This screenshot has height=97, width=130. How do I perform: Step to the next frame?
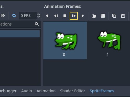[x=74, y=16]
